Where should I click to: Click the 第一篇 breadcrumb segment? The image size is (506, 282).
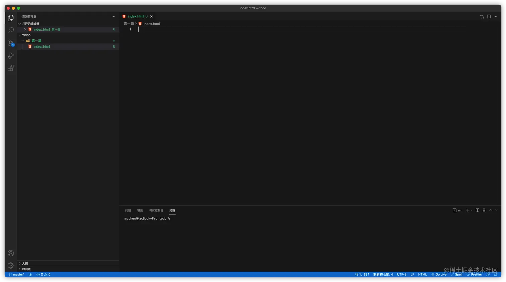129,24
